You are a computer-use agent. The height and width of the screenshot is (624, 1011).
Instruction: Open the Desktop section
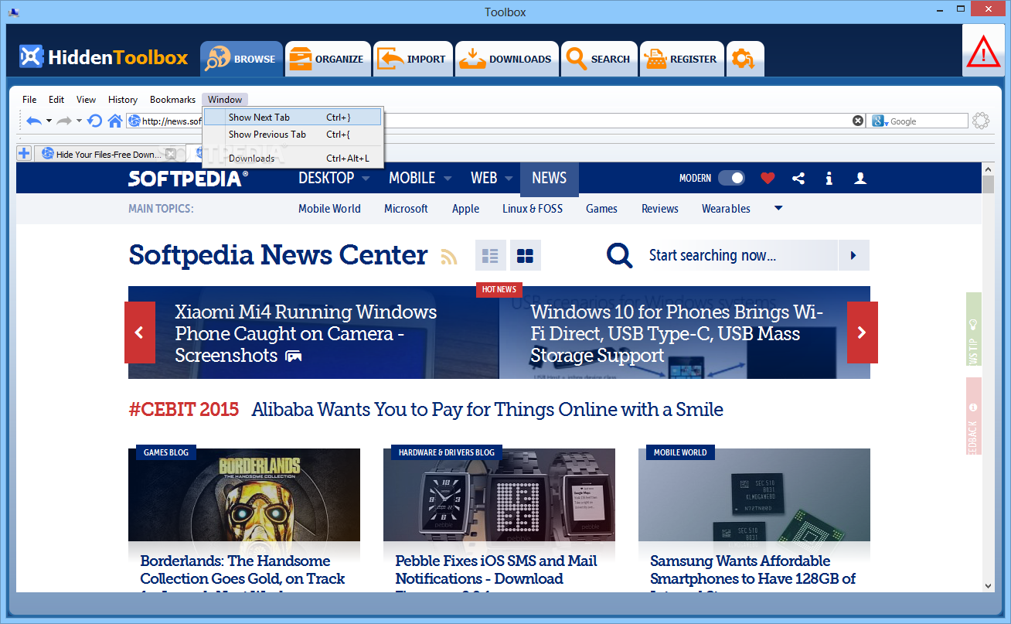(326, 178)
